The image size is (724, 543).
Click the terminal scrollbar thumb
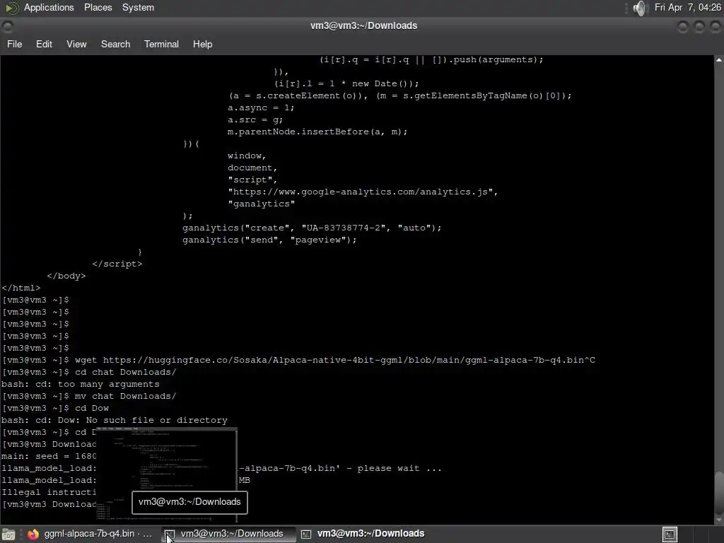click(x=719, y=492)
